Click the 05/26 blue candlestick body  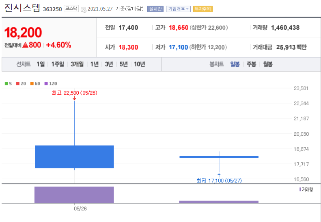click(x=74, y=157)
